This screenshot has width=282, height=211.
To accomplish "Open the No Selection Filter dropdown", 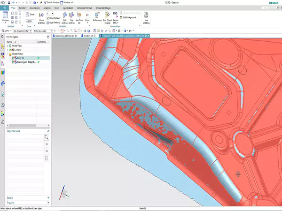I will pyautogui.click(x=23, y=31).
